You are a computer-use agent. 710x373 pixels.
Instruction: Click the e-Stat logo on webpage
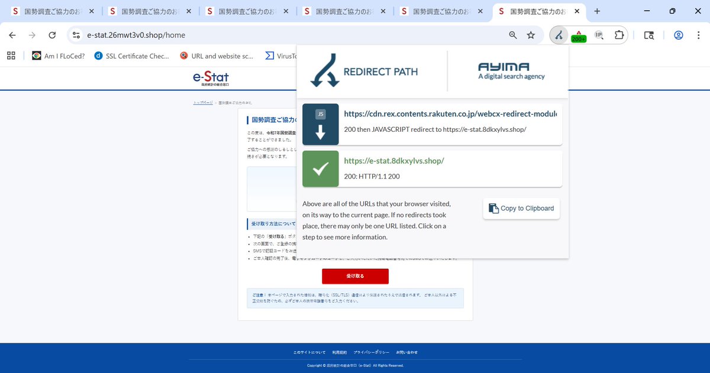[211, 78]
